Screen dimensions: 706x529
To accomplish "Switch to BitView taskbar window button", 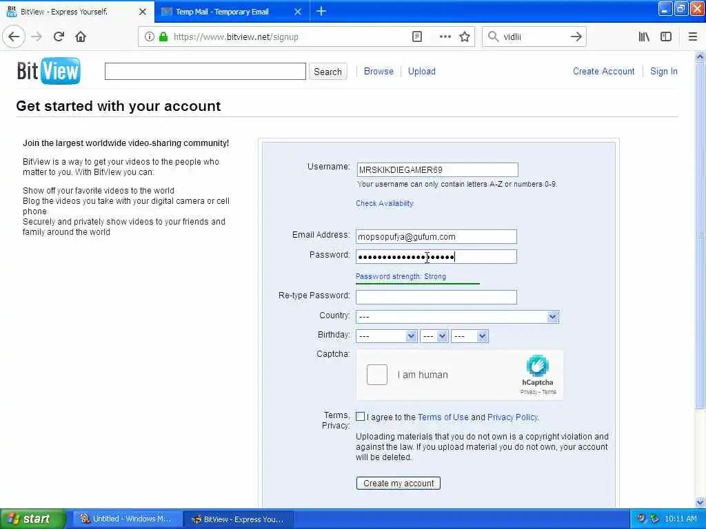I will 239,519.
